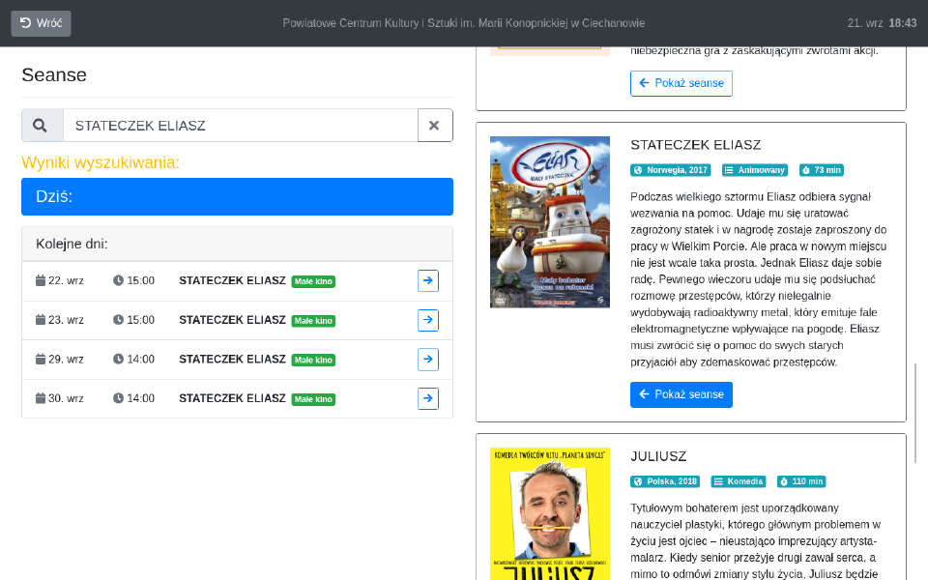
Task: Click the calendar icon beside 29. wrz
Action: tap(41, 360)
